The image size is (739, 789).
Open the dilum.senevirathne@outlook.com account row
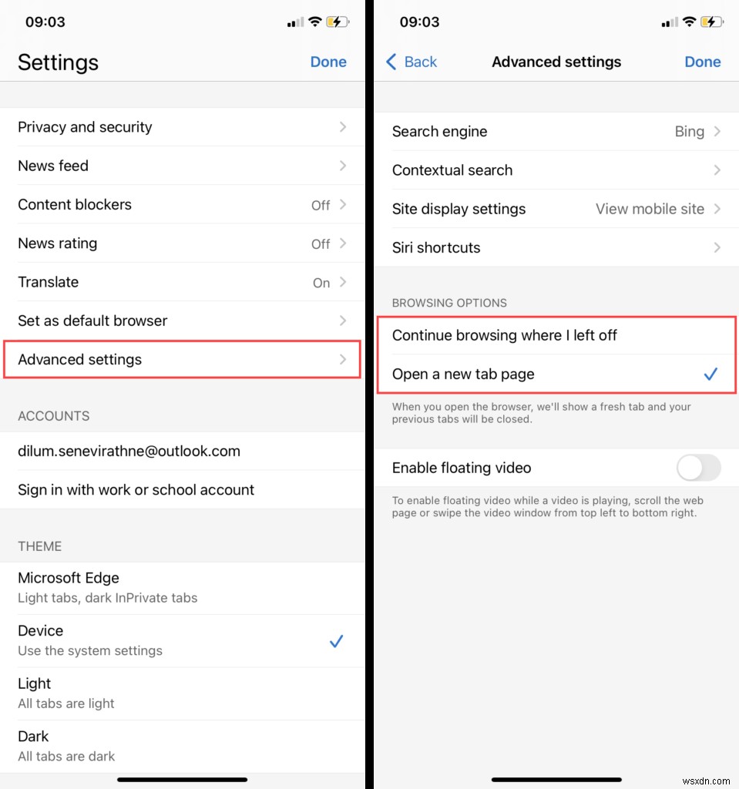coord(182,451)
